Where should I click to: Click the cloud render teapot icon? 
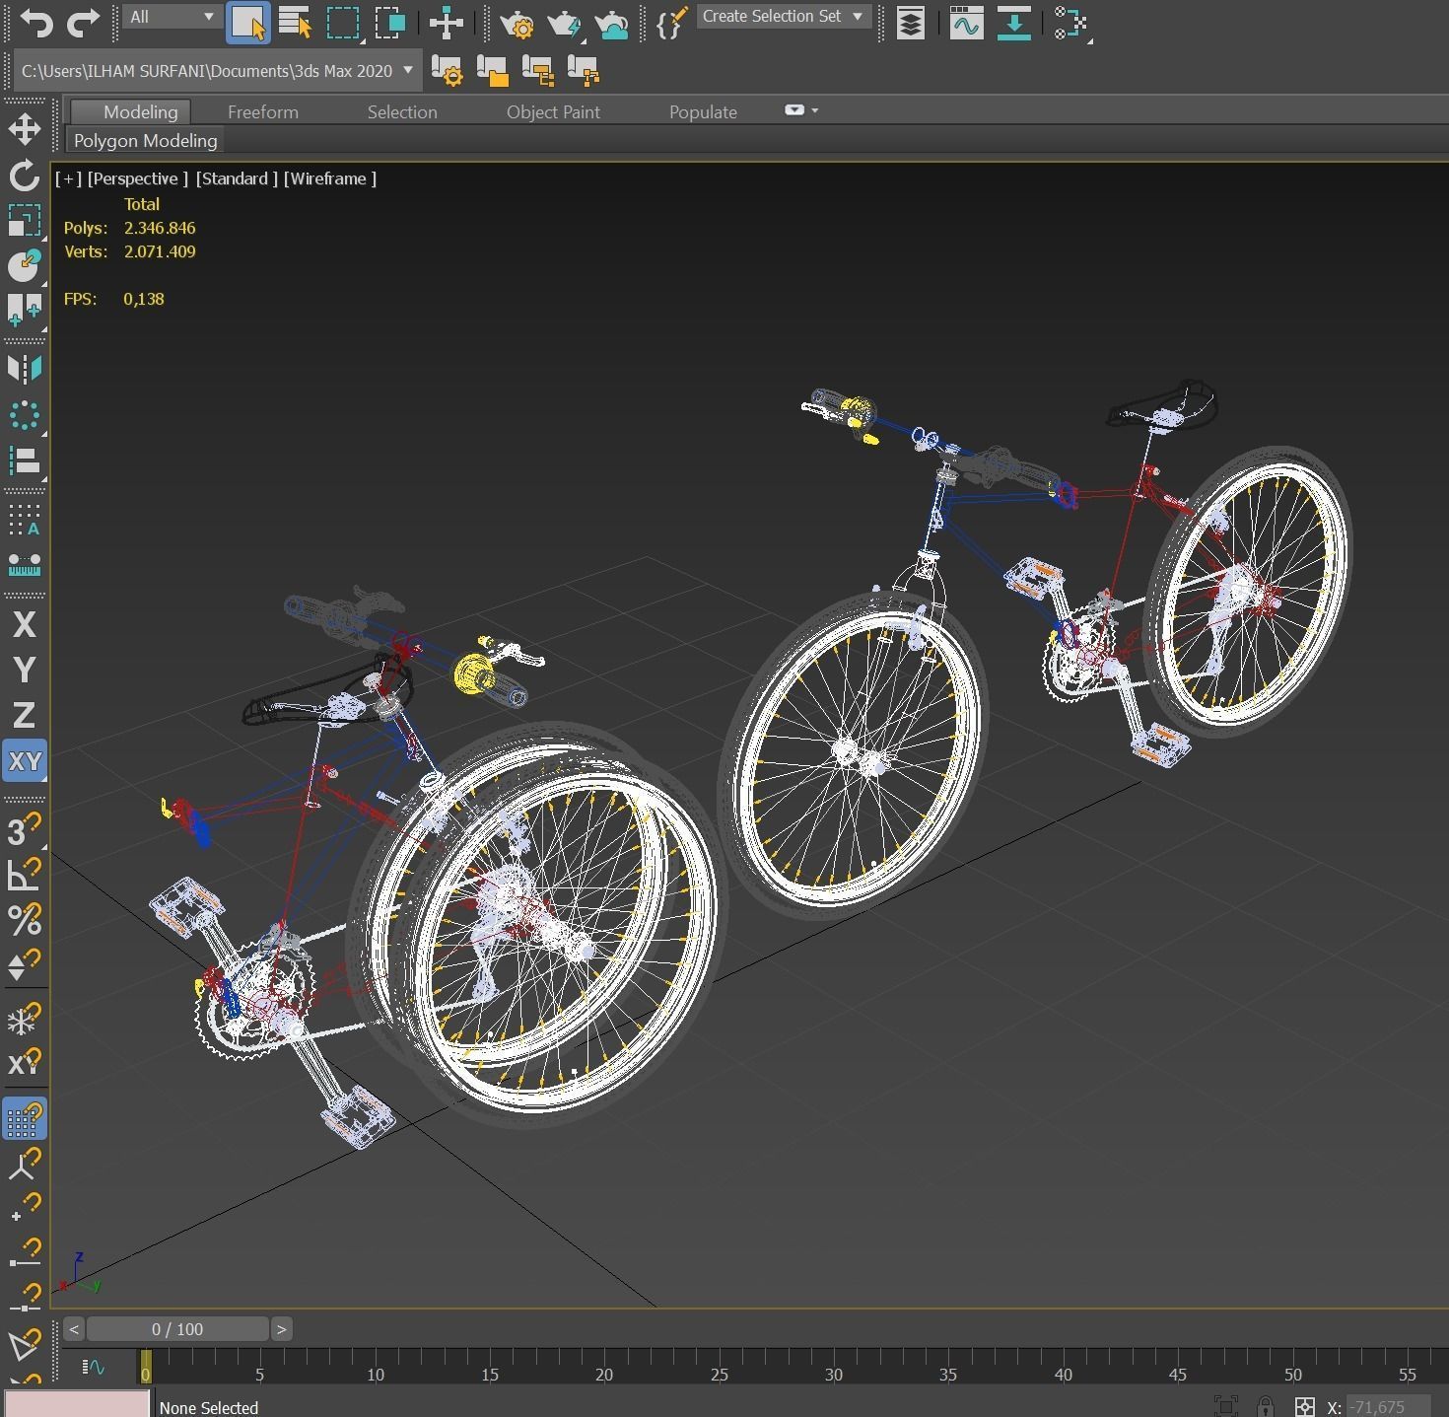click(x=611, y=23)
